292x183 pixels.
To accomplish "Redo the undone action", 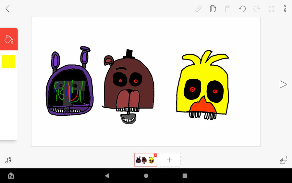I will point(257,9).
